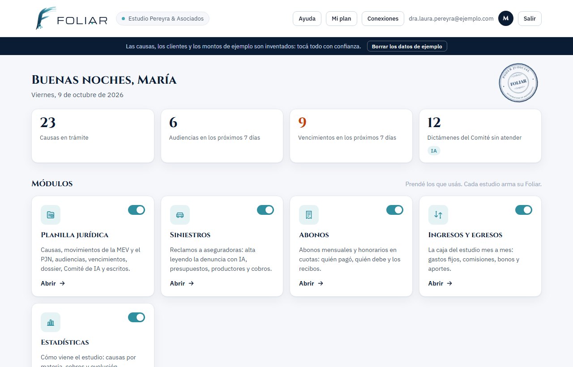Click the Estadísticas card title

(x=65, y=342)
